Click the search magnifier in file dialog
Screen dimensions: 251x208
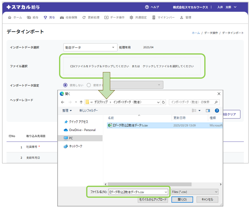[x=217, y=102]
